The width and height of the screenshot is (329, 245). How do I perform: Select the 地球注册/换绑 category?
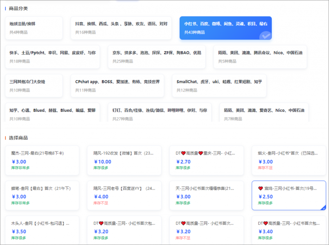pos(34,28)
